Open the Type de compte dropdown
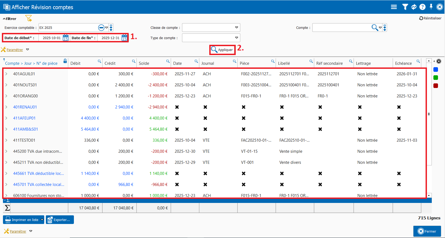 (237, 38)
